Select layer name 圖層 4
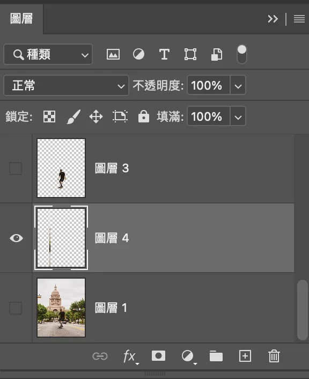 [112, 238]
